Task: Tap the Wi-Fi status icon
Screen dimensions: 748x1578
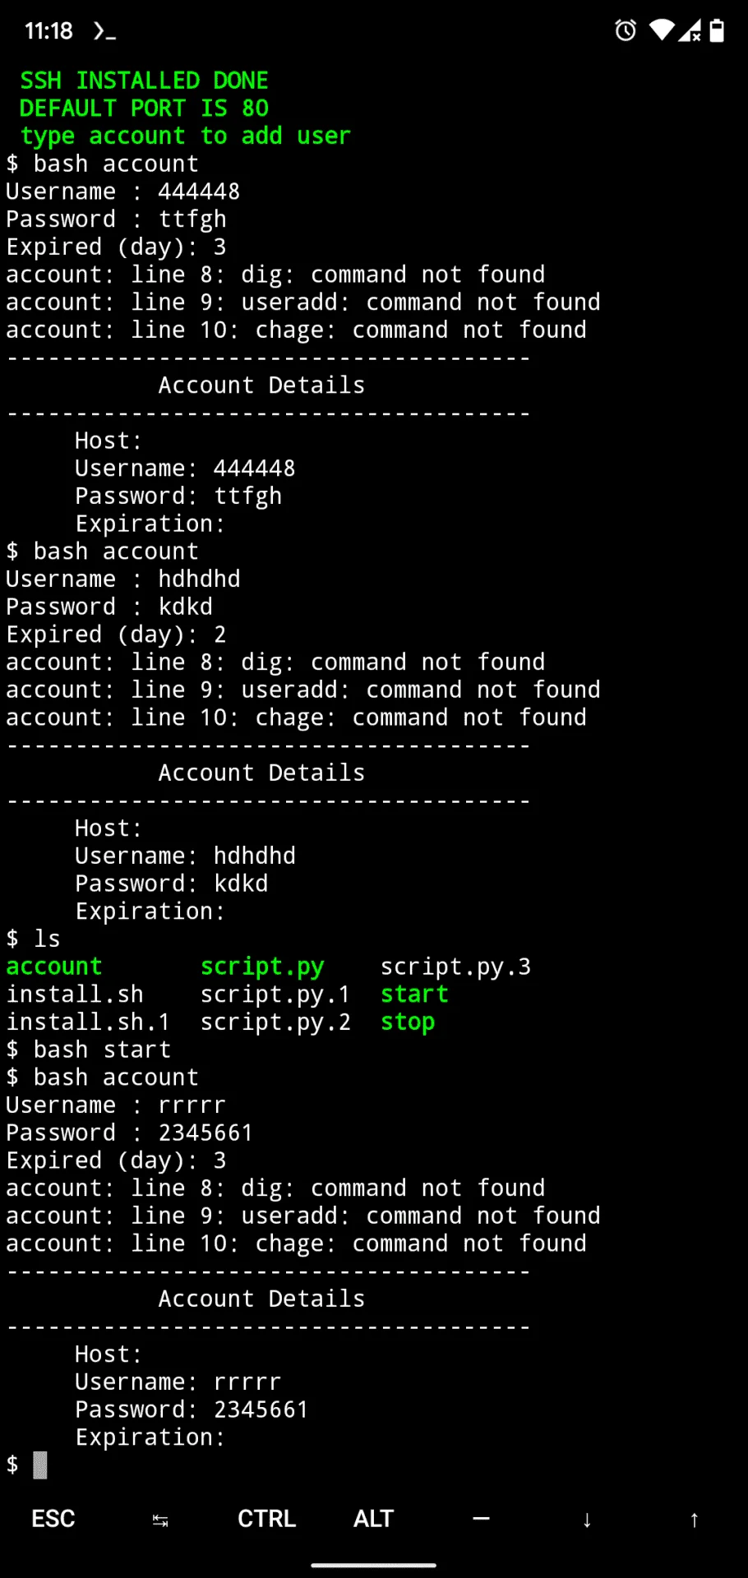Action: click(x=662, y=30)
